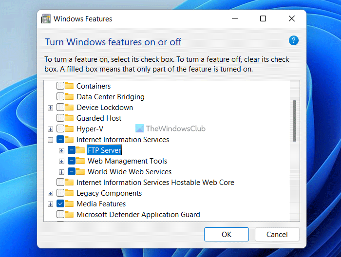Dismiss the dialog with Cancel
341x257 pixels.
[277, 235]
